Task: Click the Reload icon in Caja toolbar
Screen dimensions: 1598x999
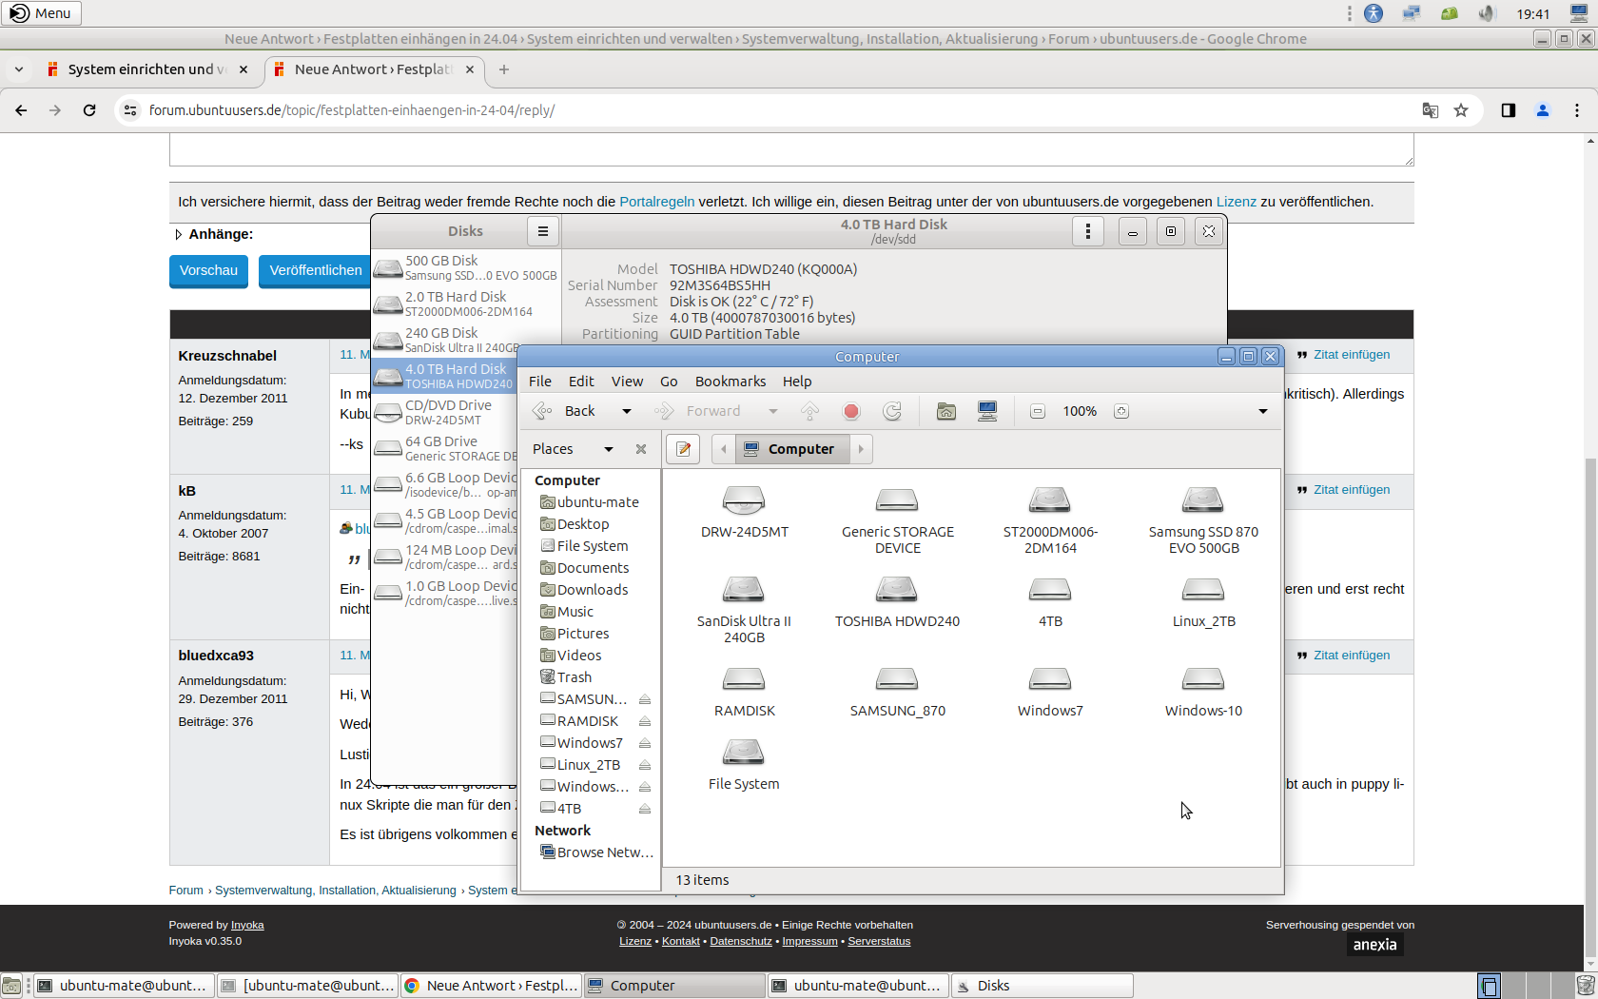Action: click(x=892, y=411)
